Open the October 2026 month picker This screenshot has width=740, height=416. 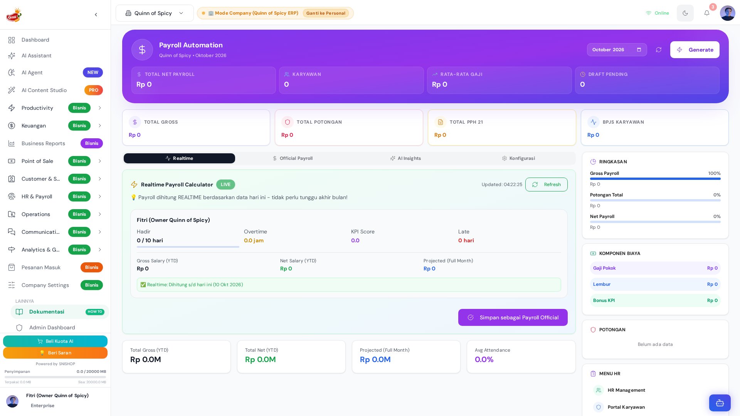tap(617, 50)
